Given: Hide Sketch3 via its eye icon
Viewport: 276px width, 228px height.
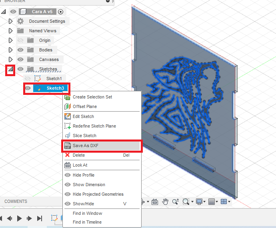Looking at the screenshot, I should pyautogui.click(x=28, y=88).
